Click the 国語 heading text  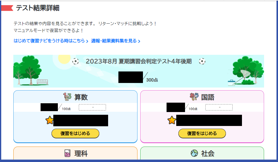pyautogui.click(x=208, y=97)
